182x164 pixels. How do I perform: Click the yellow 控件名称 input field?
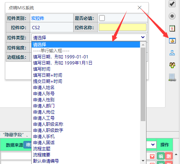tap(122, 27)
